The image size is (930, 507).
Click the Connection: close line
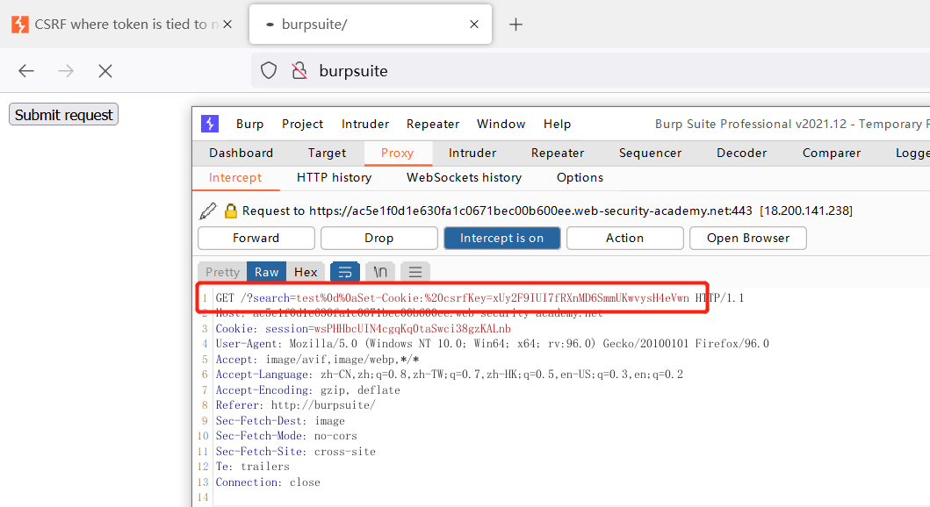tap(268, 482)
